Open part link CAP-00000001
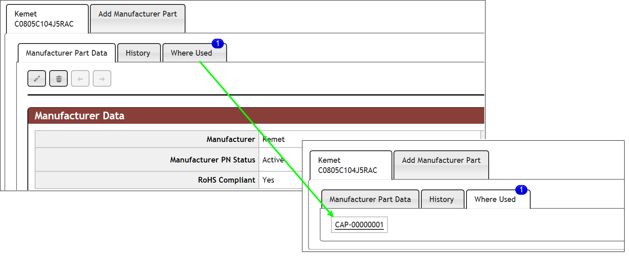Viewport: 629px width, 260px height. 359,225
